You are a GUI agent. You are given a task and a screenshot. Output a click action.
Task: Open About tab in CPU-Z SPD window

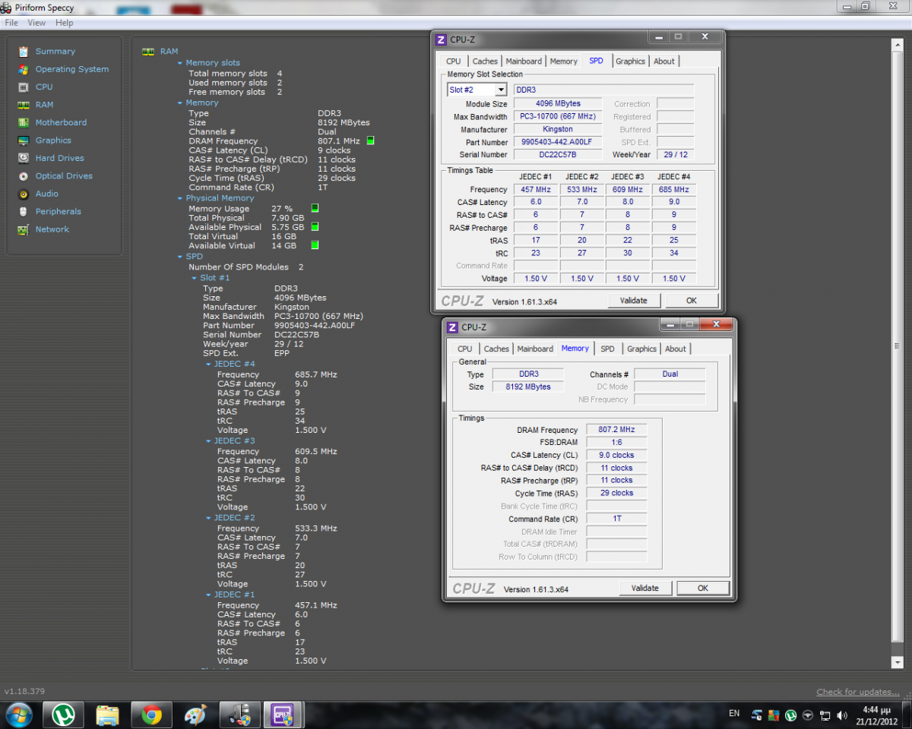click(664, 62)
